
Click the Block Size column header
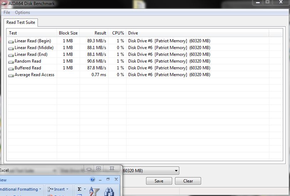[x=68, y=33]
